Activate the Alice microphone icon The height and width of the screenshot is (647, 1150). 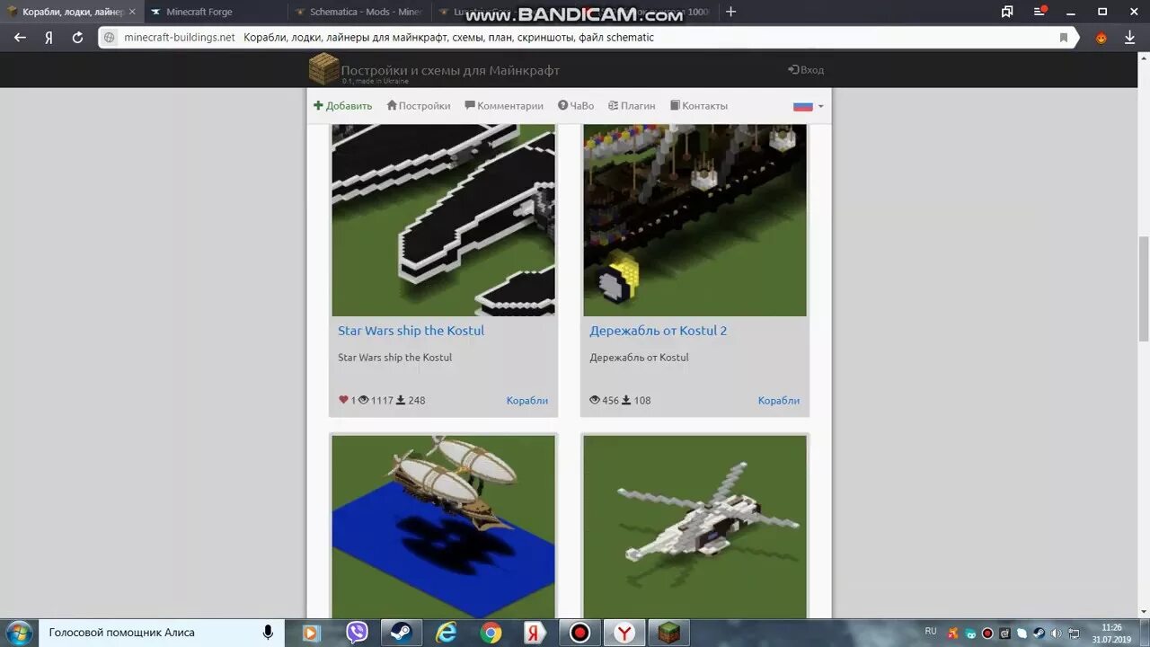pyautogui.click(x=268, y=633)
